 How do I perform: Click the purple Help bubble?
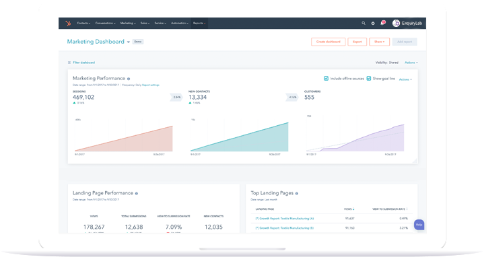(x=419, y=225)
